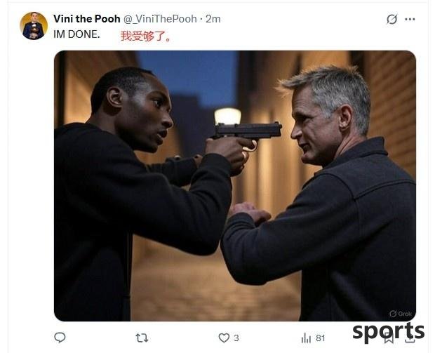This screenshot has width=435, height=353.
Task: Click the Grok watermark on the image
Action: [401, 314]
